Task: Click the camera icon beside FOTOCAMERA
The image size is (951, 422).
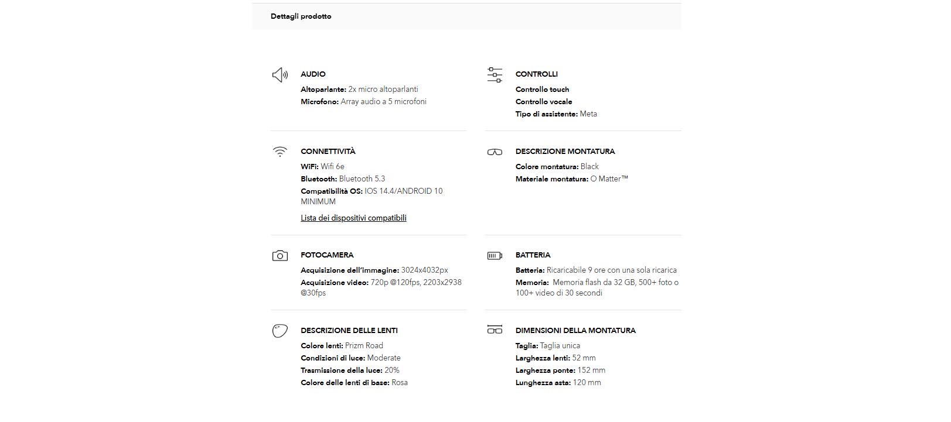Action: click(x=280, y=256)
